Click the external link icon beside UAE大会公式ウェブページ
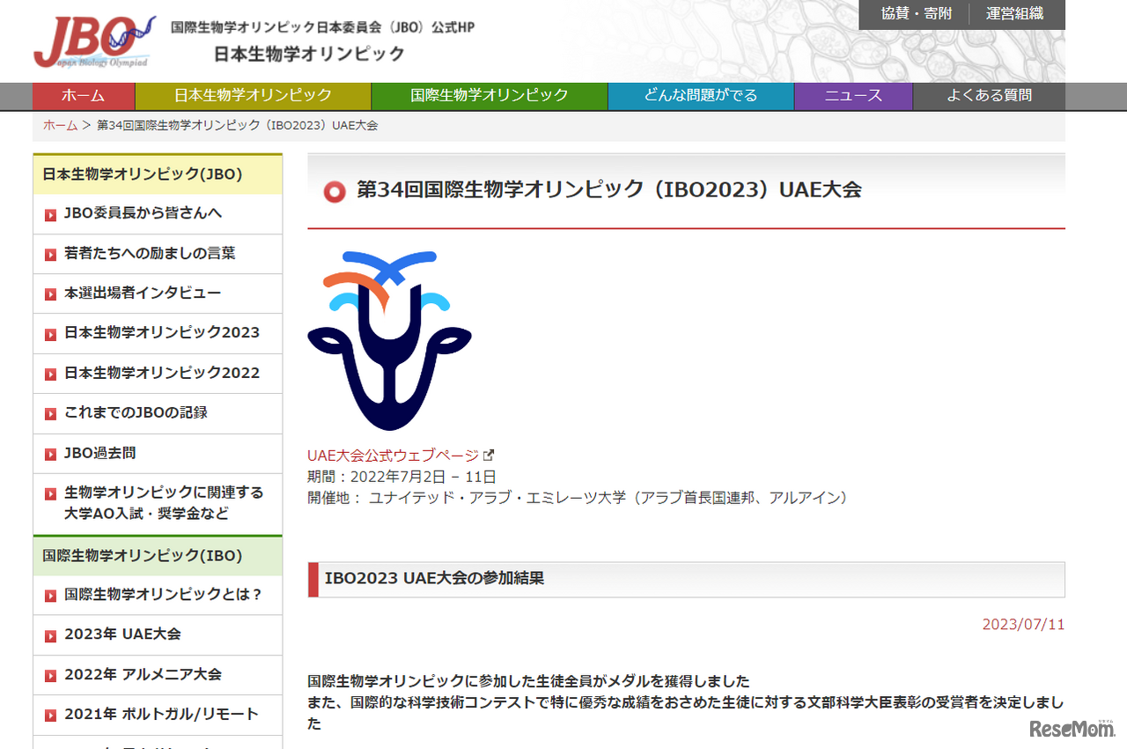The image size is (1127, 749). pos(490,455)
